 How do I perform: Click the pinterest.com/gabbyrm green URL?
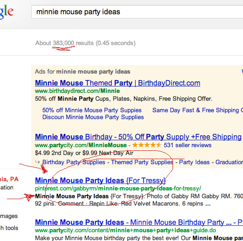coord(118,189)
